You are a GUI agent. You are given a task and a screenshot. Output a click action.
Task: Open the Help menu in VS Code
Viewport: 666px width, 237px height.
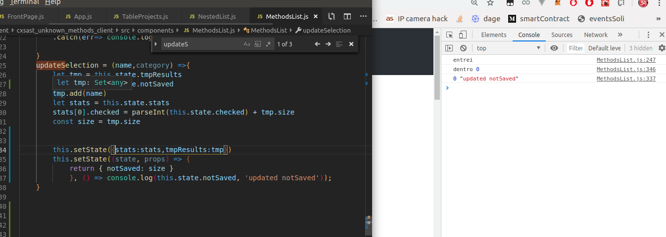[53, 2]
